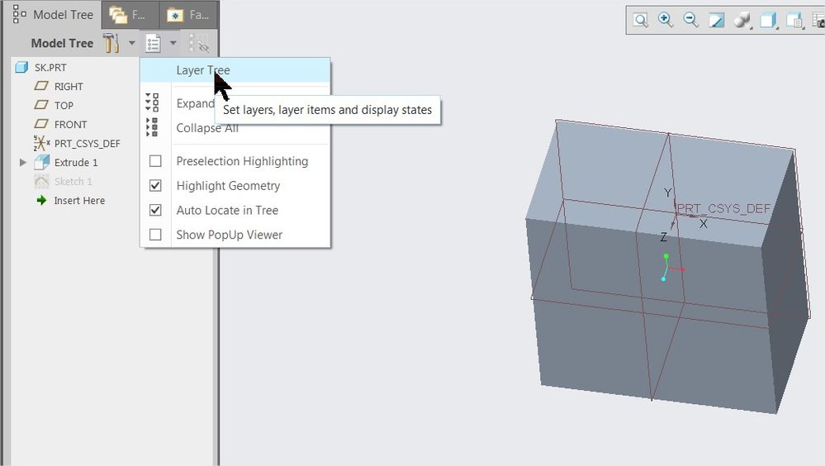Screen dimensions: 825x466
Task: Open the Display Style cube icon
Action: coord(768,20)
